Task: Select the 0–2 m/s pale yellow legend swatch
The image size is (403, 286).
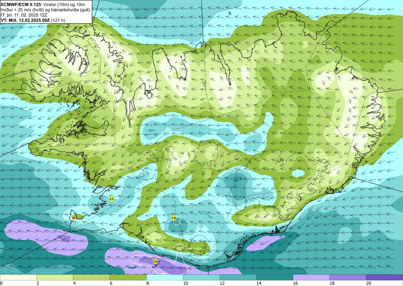Action: coord(18,278)
